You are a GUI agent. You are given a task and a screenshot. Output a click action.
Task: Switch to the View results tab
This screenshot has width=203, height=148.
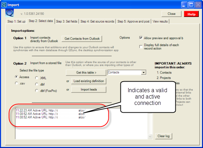coord(160,22)
